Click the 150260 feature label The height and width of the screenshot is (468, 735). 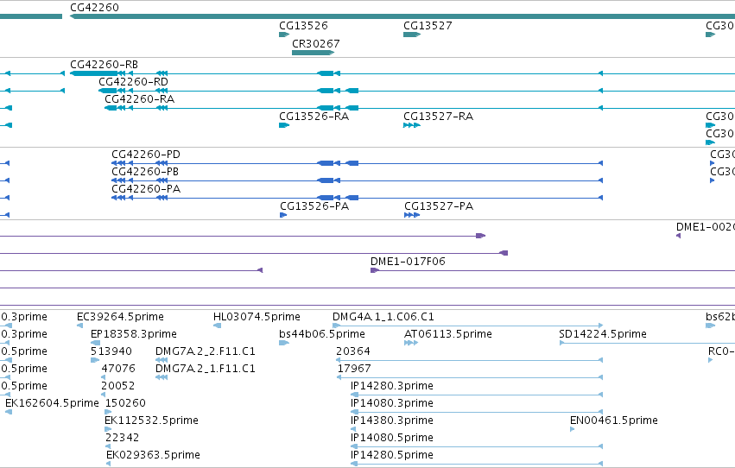click(125, 404)
